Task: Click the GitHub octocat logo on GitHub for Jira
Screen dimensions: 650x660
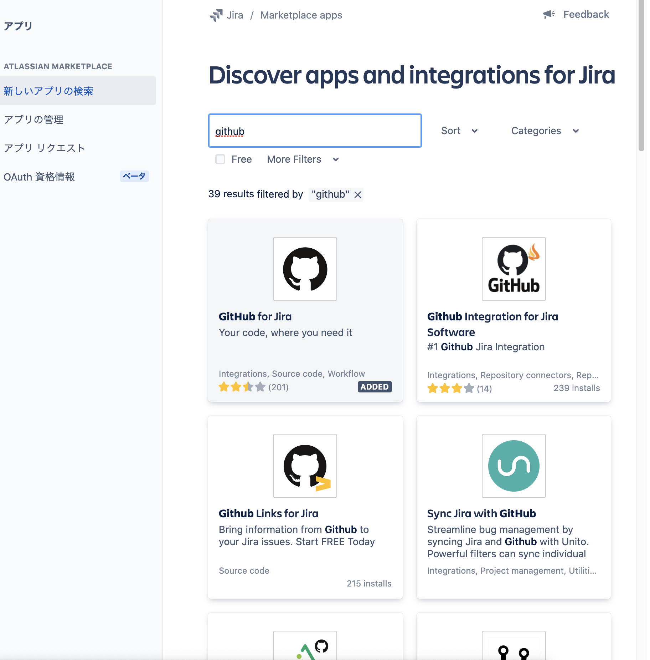Action: [x=305, y=269]
